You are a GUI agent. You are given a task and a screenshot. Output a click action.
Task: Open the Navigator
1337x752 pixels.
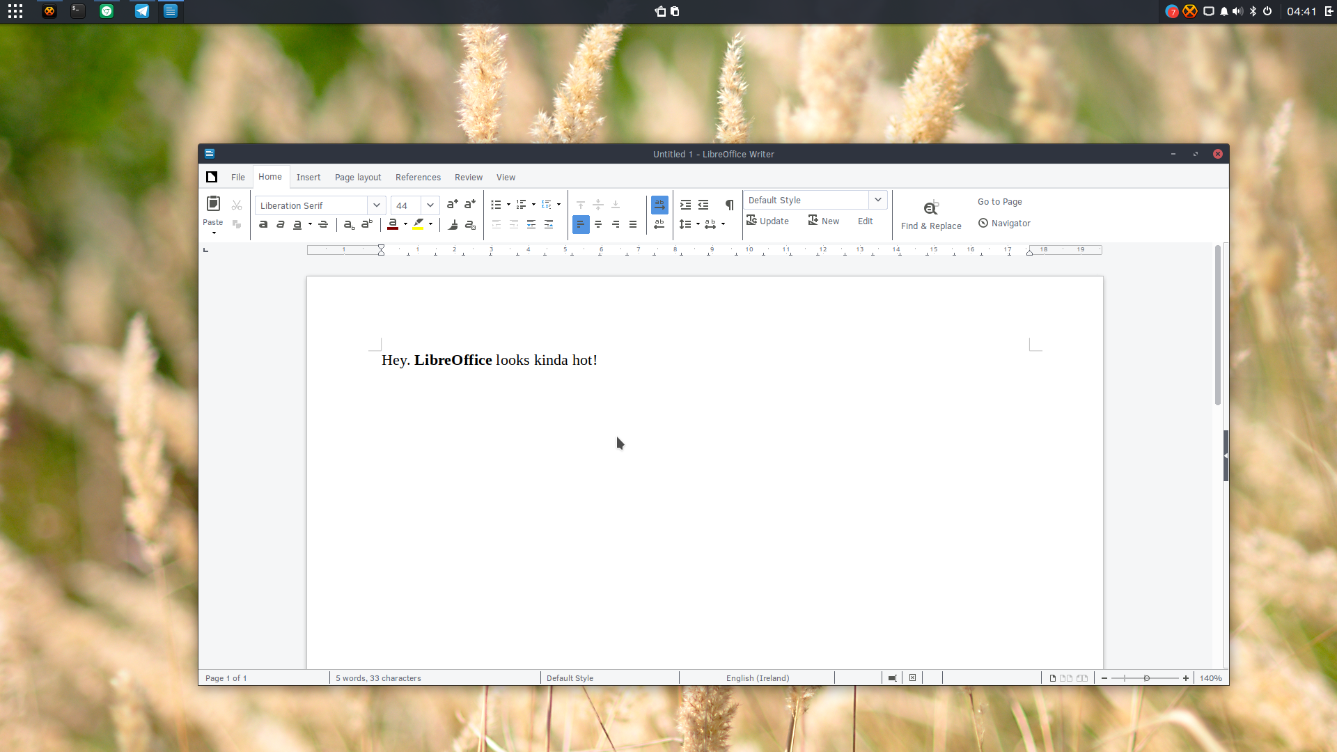[x=1004, y=224]
